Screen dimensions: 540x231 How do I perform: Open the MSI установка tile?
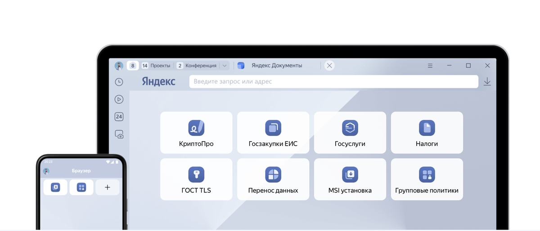(350, 179)
